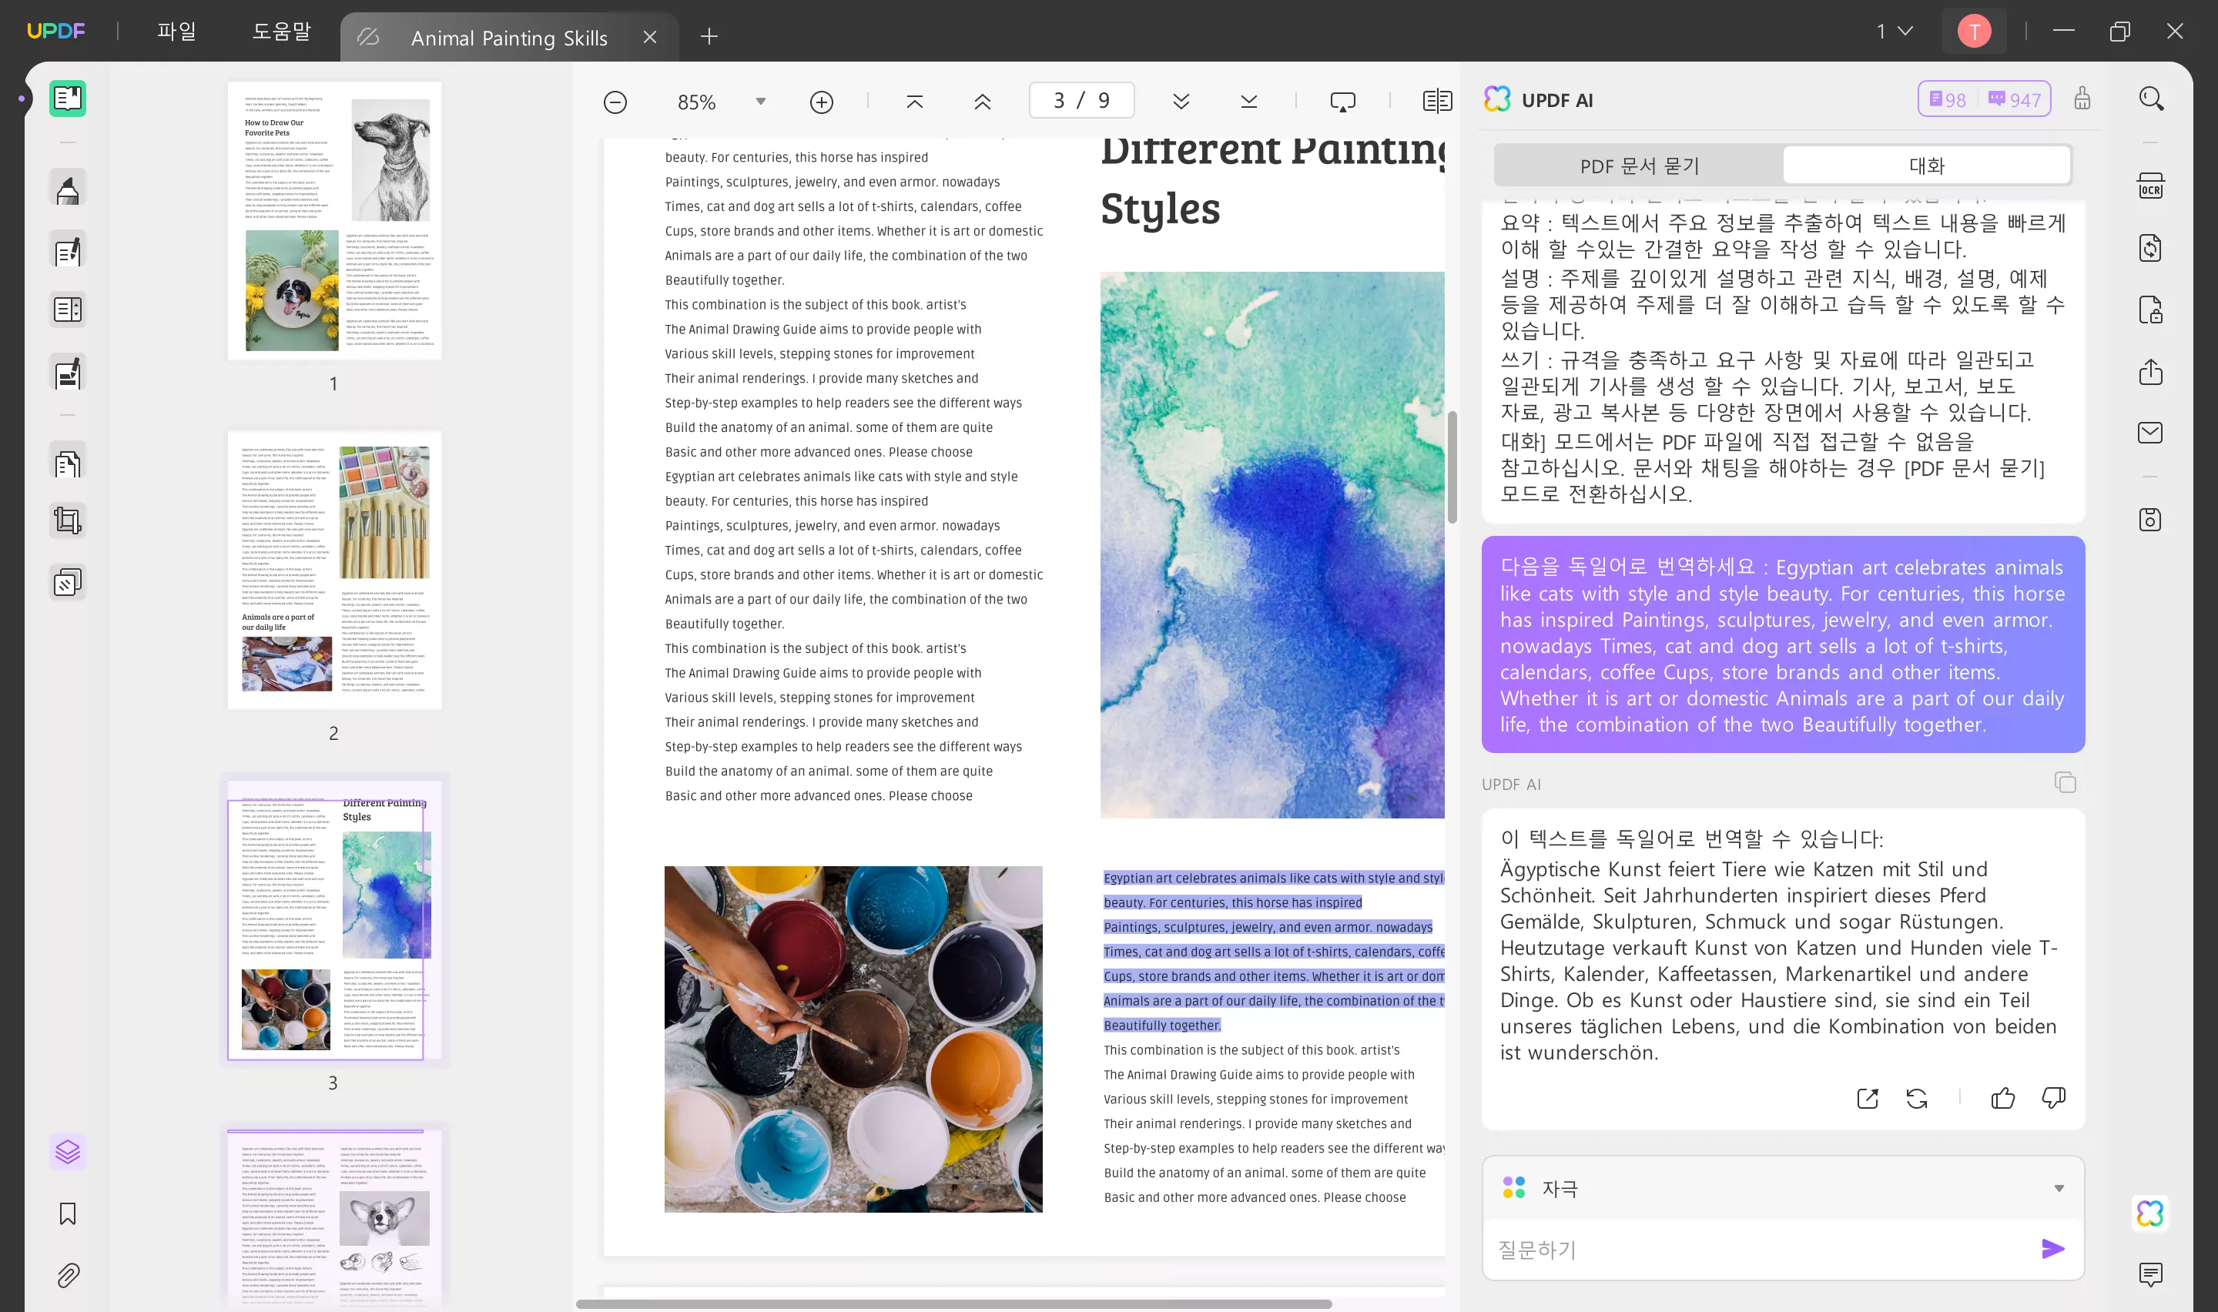Zoom out with the minus button
Viewport: 2218px width, 1312px height.
pyautogui.click(x=615, y=102)
